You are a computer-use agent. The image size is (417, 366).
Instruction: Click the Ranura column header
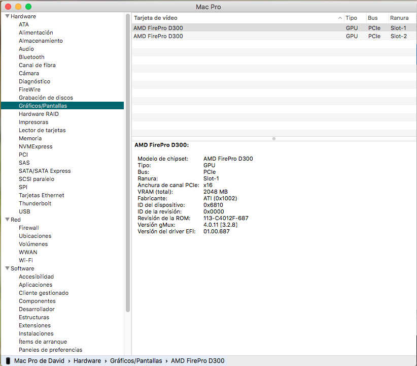[x=399, y=18]
